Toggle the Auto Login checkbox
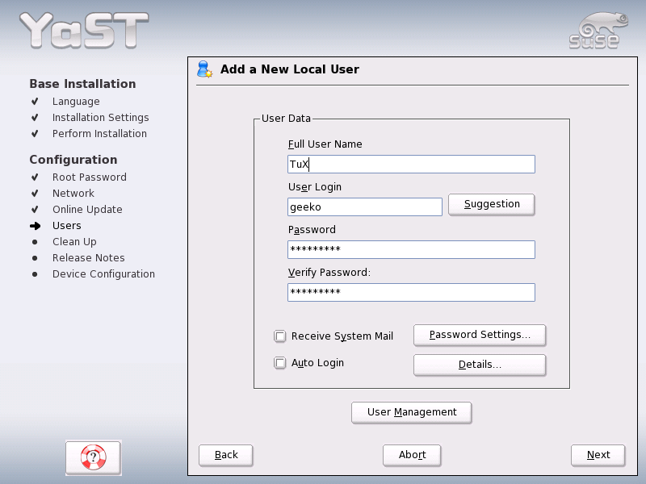Image resolution: width=646 pixels, height=484 pixels. click(x=279, y=363)
